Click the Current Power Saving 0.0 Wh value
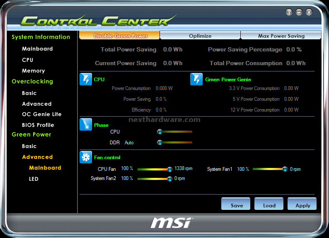Viewport: 329px width, 238px height. click(173, 63)
